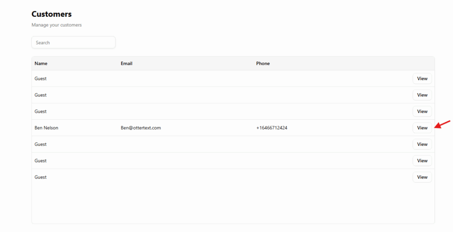453x232 pixels.
Task: Click the Phone column header
Action: (263, 64)
